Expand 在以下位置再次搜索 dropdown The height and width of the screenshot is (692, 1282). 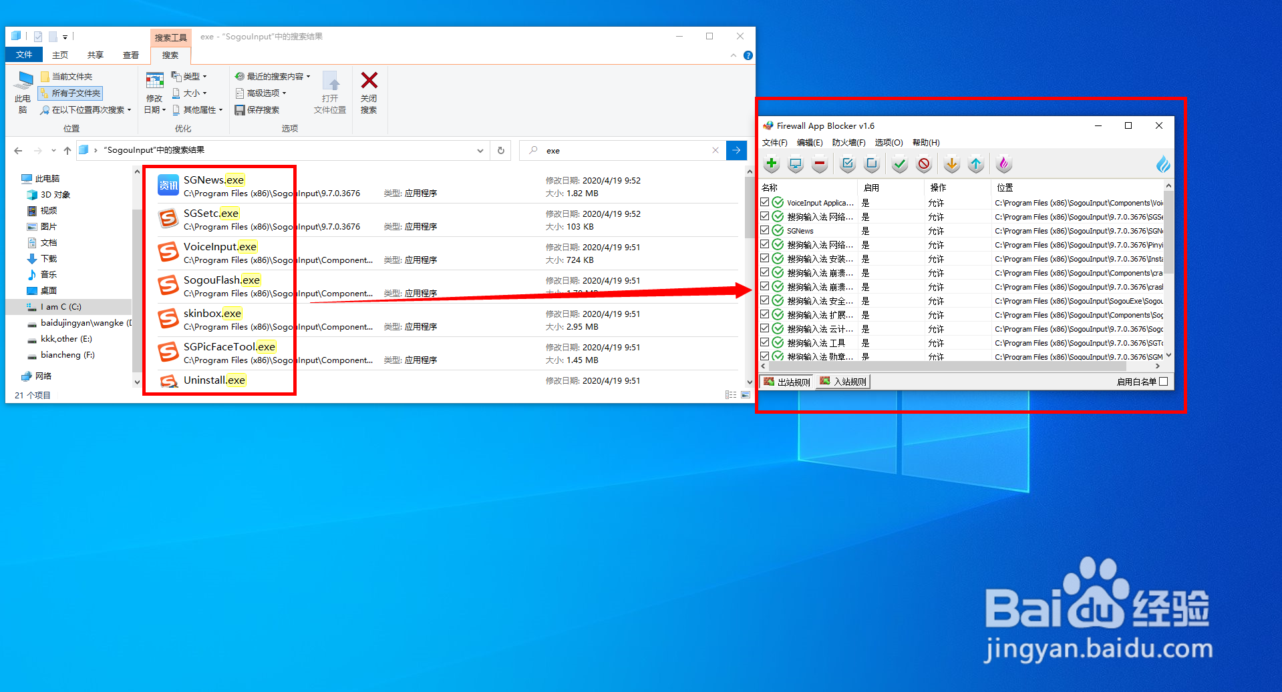tap(86, 109)
